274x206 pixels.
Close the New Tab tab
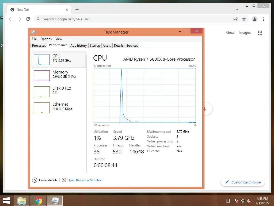click(x=67, y=10)
